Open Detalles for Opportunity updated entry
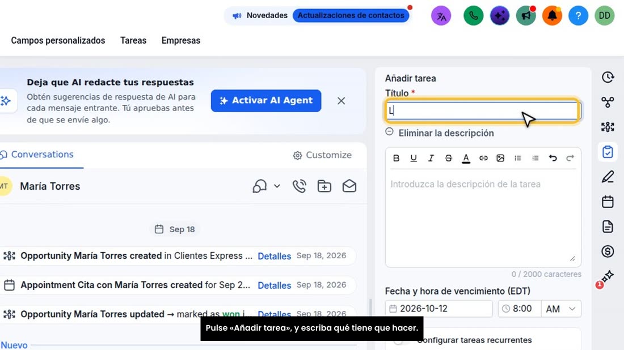This screenshot has width=624, height=350. 274,314
